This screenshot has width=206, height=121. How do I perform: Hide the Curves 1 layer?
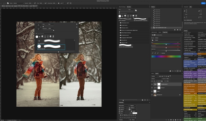152,88
